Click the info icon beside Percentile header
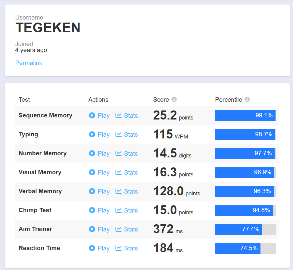The height and width of the screenshot is (270, 293). [x=247, y=99]
